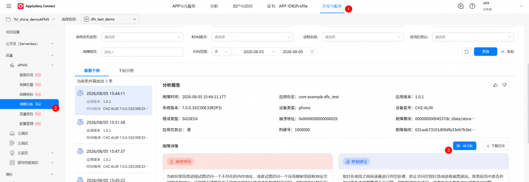Open the 用户与访问 top tab
529x182 pixels.
point(242,6)
